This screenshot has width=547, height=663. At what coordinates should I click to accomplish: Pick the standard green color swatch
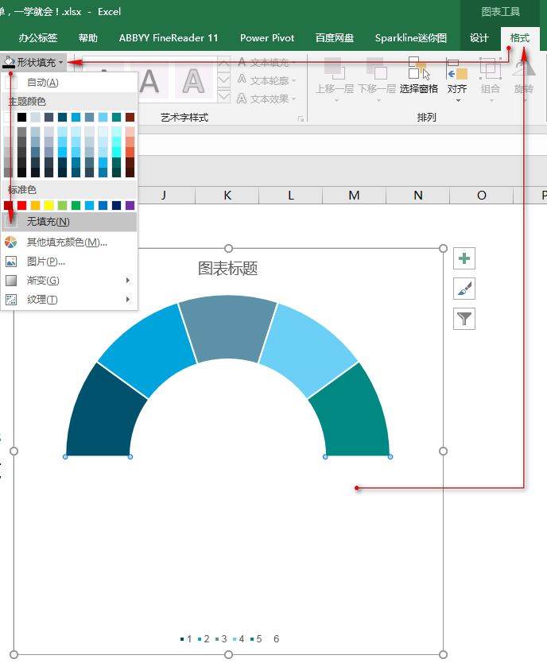76,205
